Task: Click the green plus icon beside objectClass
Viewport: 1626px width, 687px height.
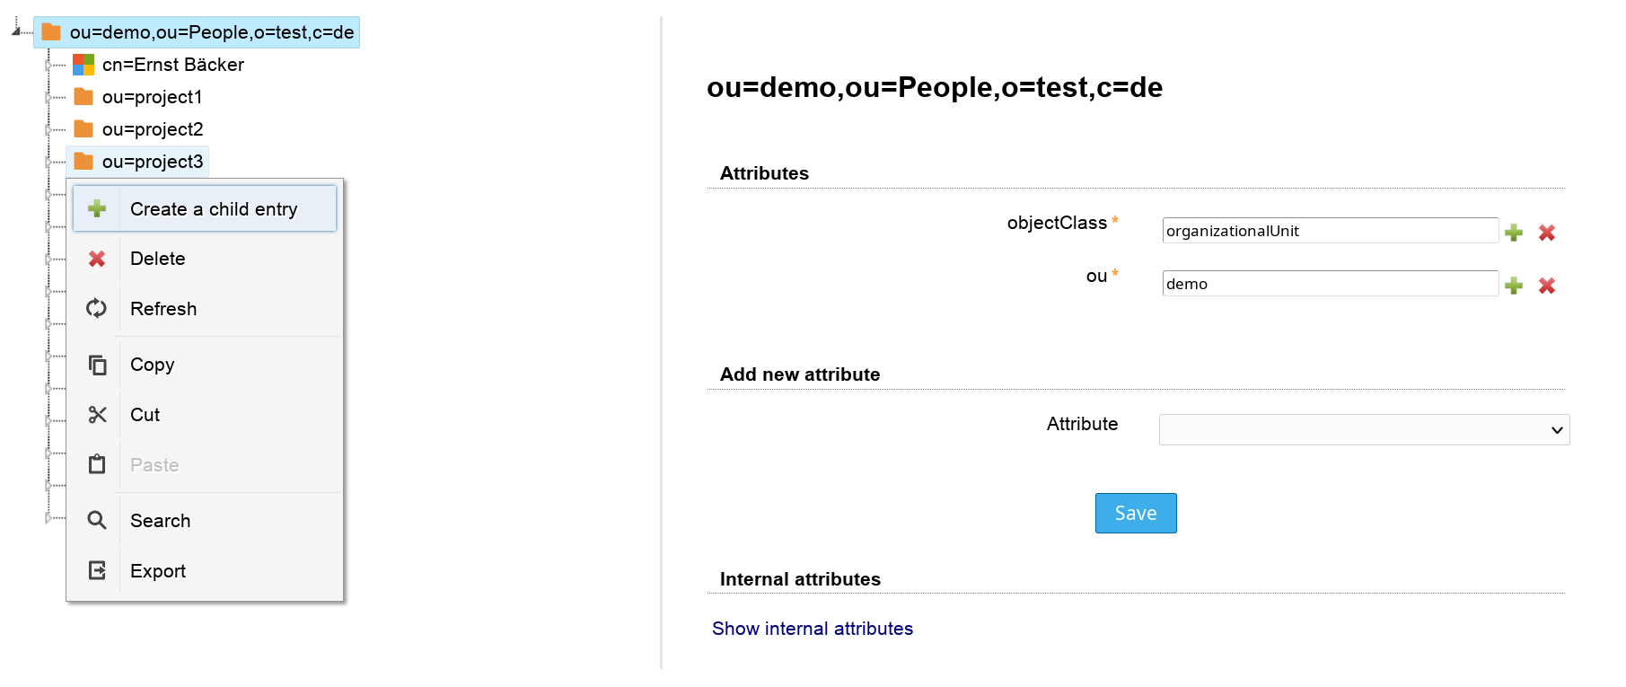Action: coord(1514,233)
